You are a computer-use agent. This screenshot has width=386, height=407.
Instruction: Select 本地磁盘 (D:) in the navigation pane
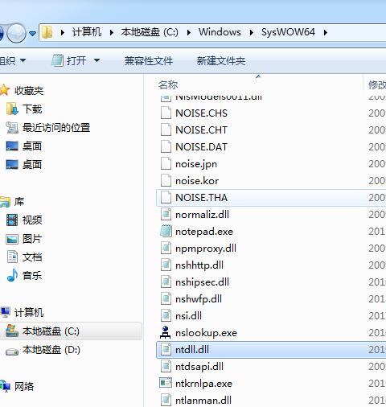pos(51,350)
